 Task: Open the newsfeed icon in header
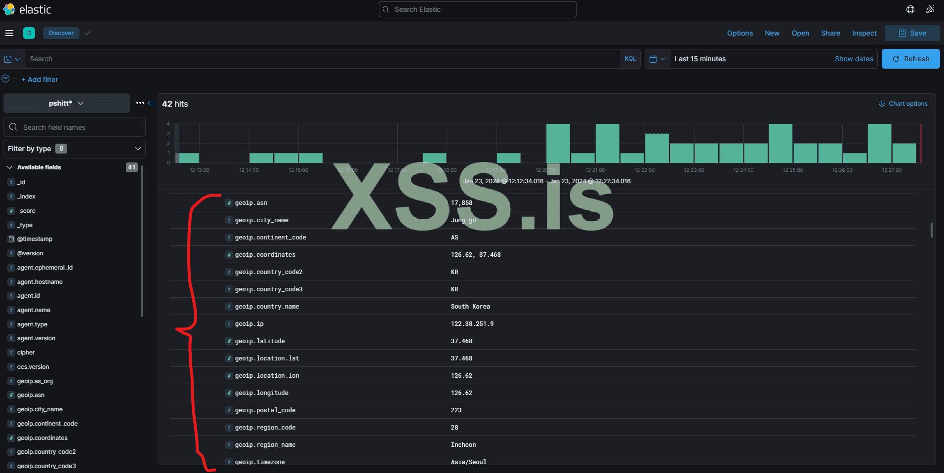pos(930,9)
